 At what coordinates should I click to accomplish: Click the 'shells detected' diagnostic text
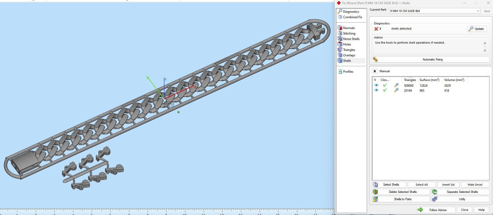(x=401, y=29)
